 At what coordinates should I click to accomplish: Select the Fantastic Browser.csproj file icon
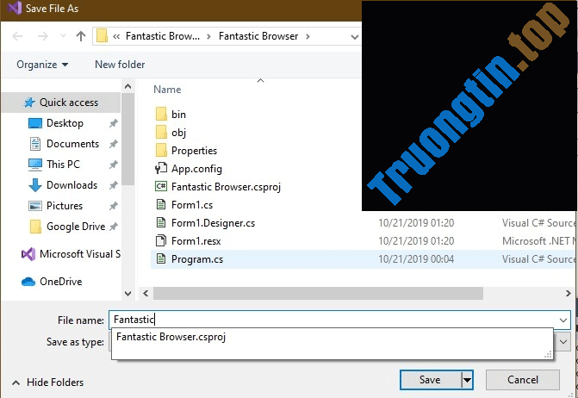point(160,186)
